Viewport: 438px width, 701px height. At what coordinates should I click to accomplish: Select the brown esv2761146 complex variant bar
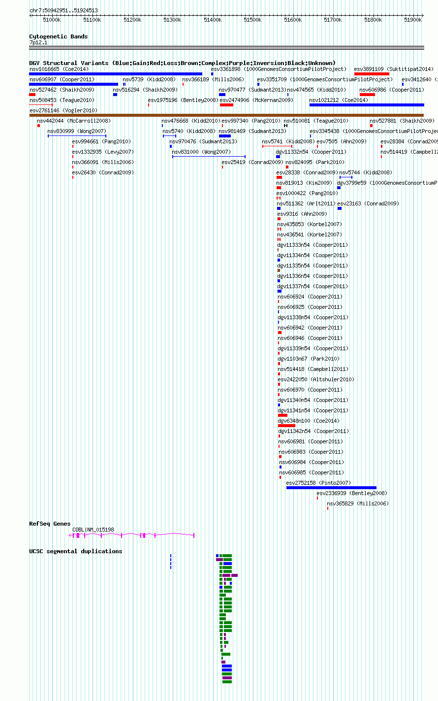tap(227, 115)
